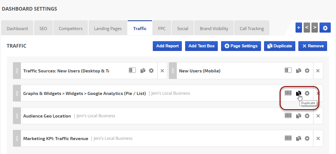Open gear settings for Marketing KPI: Traffic Revenue
The image size is (336, 154).
click(x=307, y=138)
